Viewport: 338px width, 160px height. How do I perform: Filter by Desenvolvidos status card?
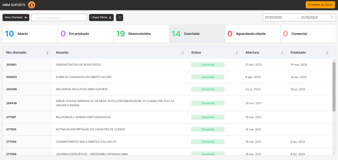coord(141,34)
